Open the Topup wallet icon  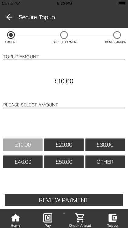pos(113,218)
